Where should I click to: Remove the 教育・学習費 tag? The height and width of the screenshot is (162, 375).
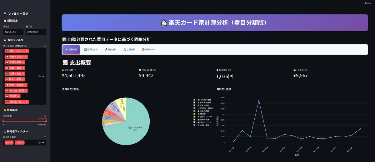point(26,85)
